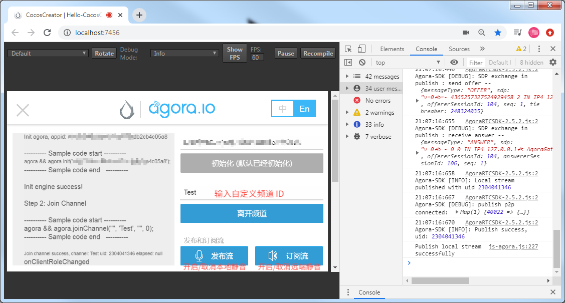Open the console drawer menu dots

(x=348, y=292)
